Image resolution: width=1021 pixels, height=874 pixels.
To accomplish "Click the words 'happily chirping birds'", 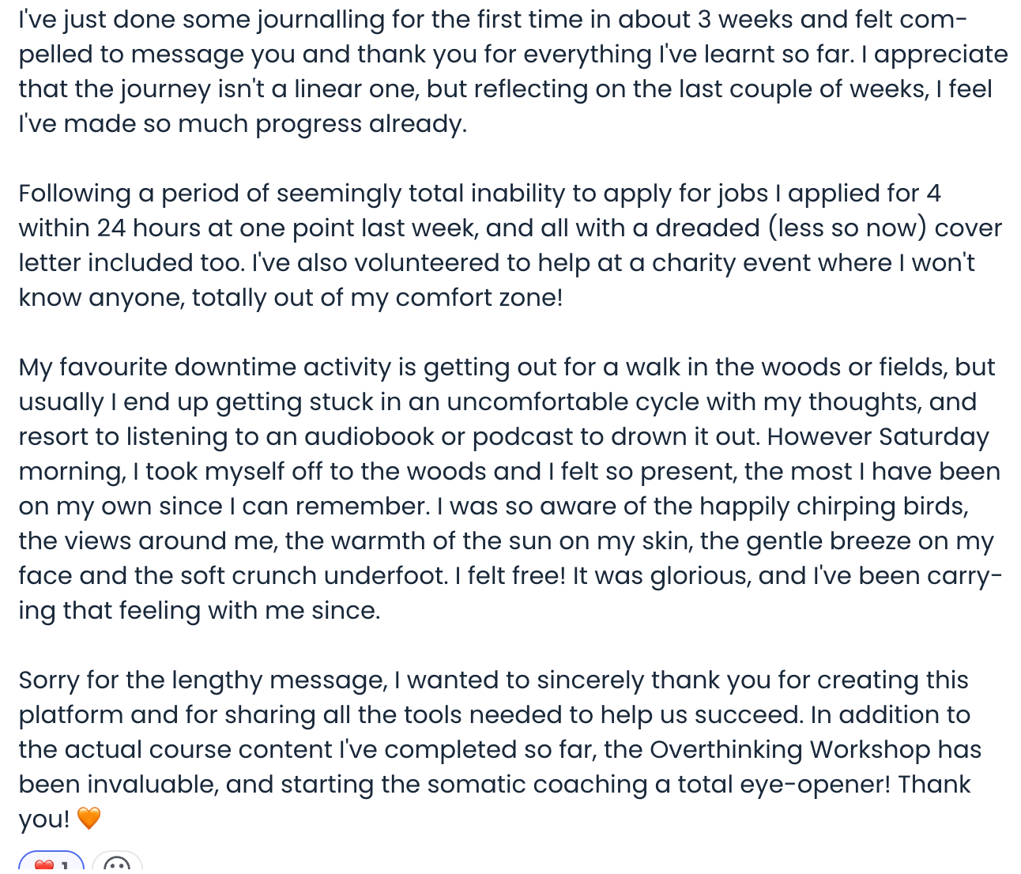I will [x=834, y=506].
